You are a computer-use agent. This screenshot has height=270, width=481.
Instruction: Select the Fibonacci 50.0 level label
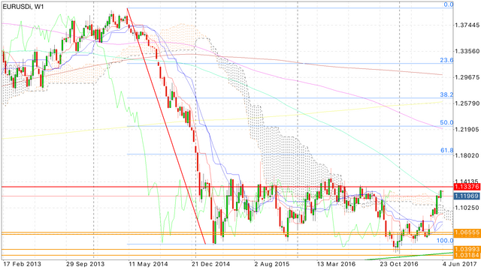coord(446,122)
